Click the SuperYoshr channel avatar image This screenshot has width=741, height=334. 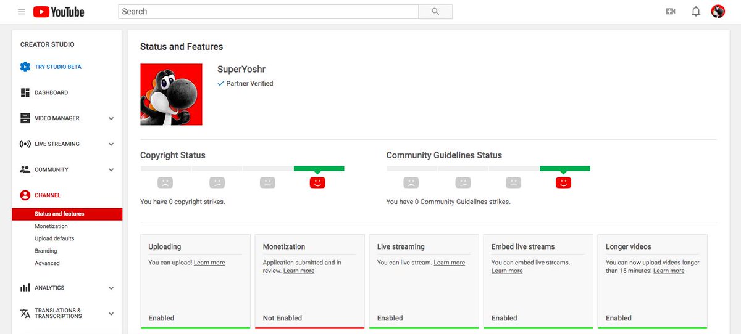171,94
